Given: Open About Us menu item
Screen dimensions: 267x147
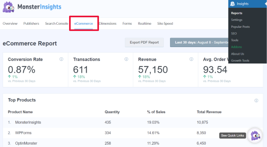Looking at the screenshot, I should pos(238,54).
